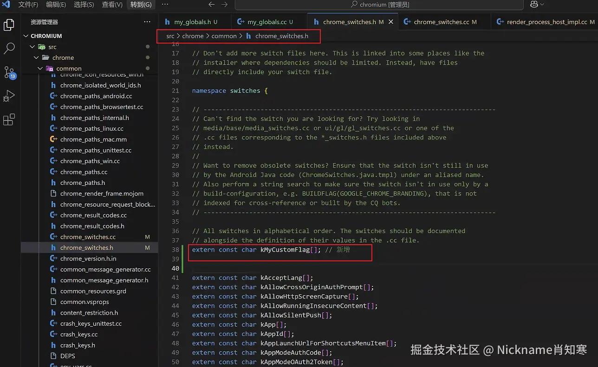Viewport: 598px width, 367px height.
Task: Open common.vsprops file
Action: coord(84,302)
